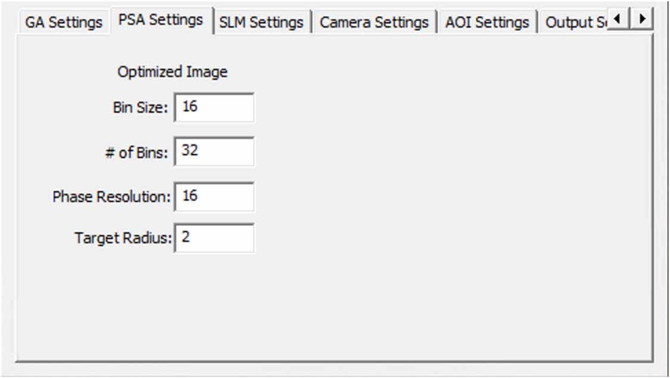Switch to the GA Settings tab
The image size is (670, 378).
pyautogui.click(x=61, y=21)
